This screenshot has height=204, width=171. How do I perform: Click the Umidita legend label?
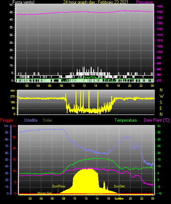(31, 120)
